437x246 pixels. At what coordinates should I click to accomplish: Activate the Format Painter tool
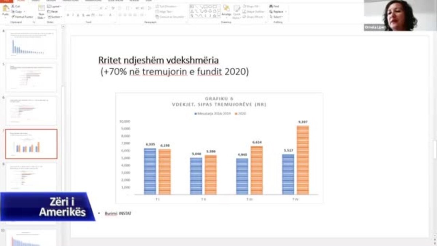tap(23, 16)
